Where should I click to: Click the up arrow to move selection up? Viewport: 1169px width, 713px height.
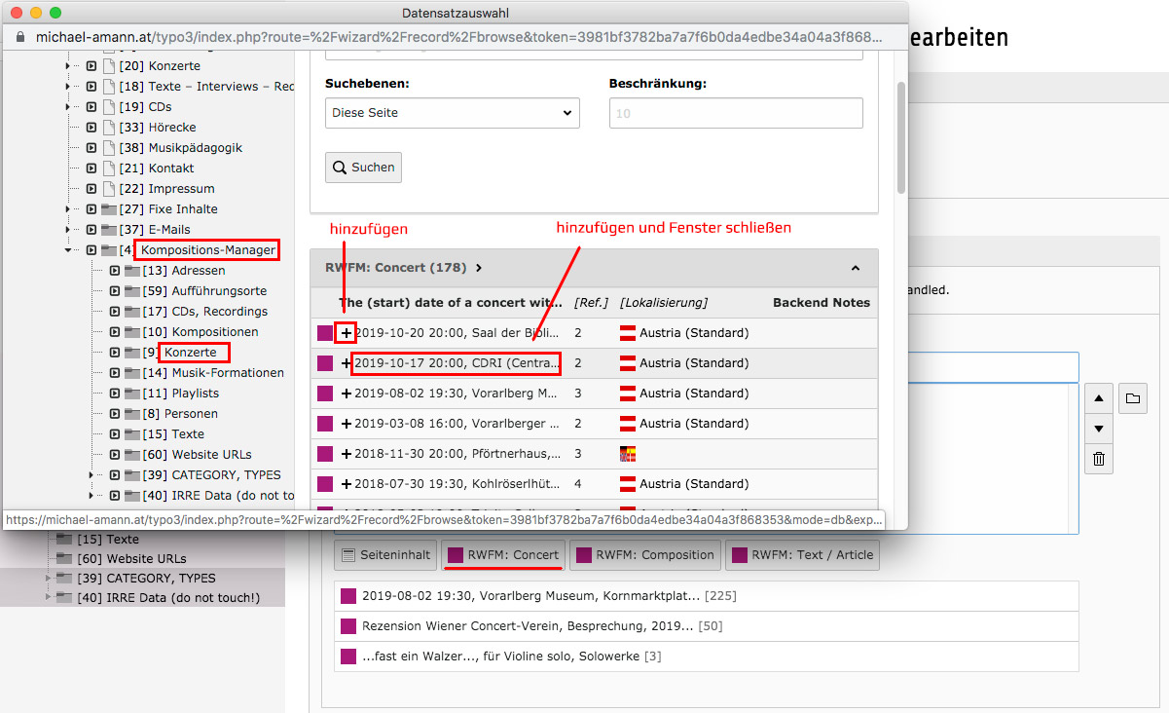click(1098, 398)
